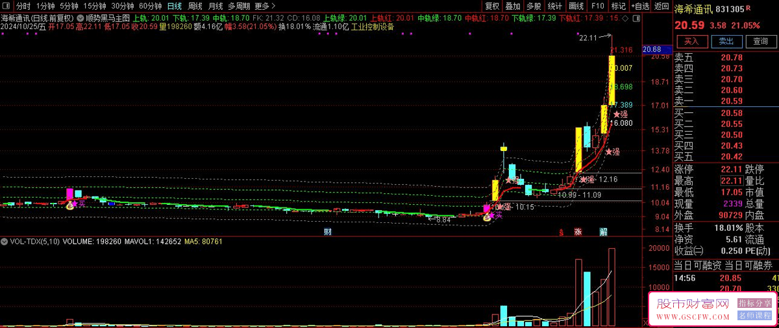This screenshot has height=328, width=779.
Task: Click the 返回 back button
Action: click(661, 6)
